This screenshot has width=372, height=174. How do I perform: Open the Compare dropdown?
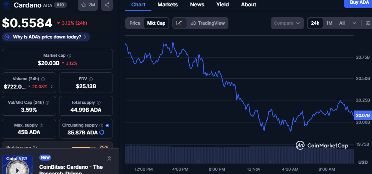pos(287,23)
